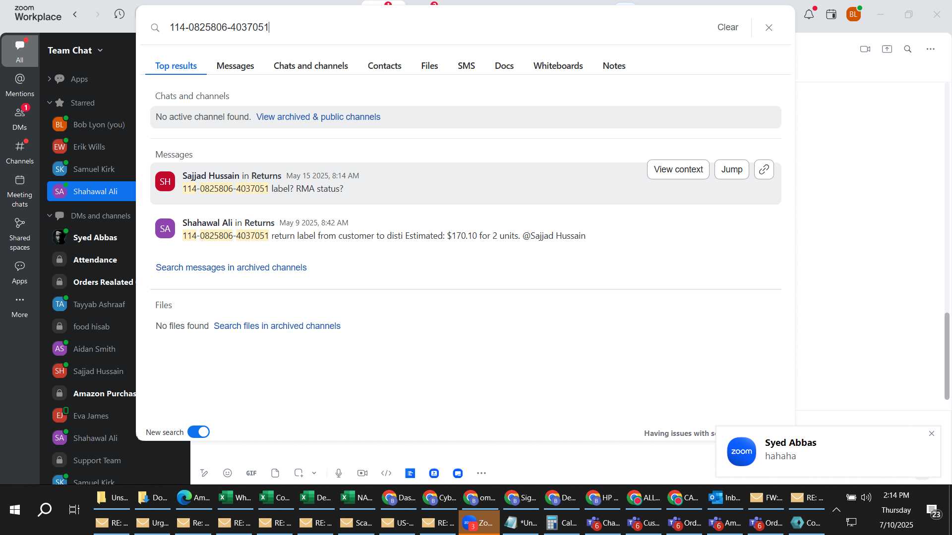Click Search messages in archived channels
This screenshot has height=535, width=952.
click(231, 267)
